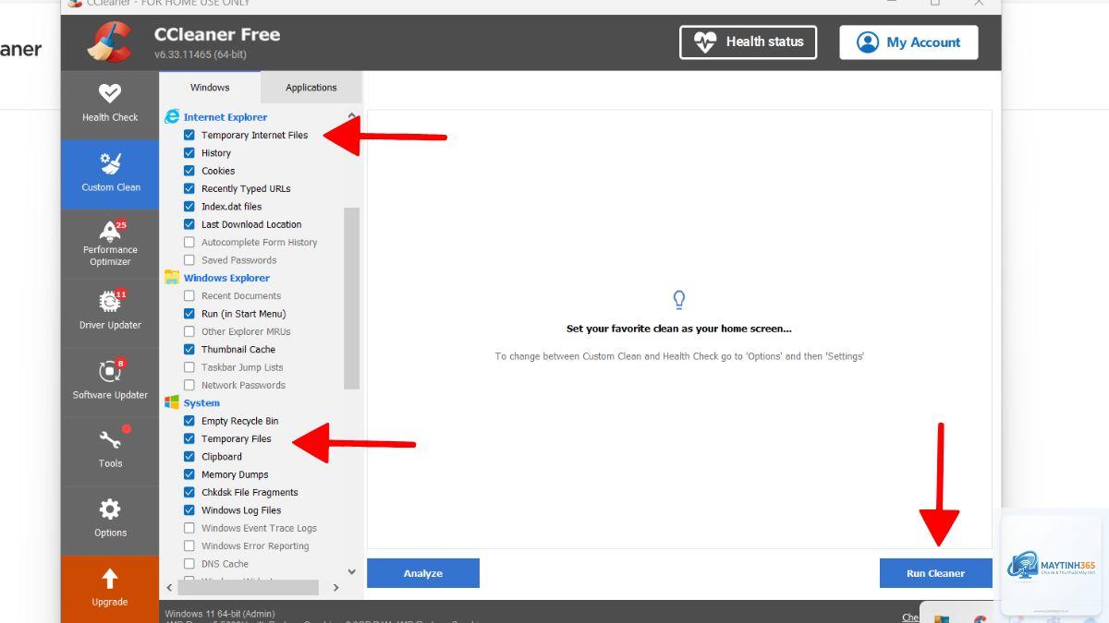Click Windows Explorer section header
This screenshot has height=623, width=1109.
click(226, 278)
